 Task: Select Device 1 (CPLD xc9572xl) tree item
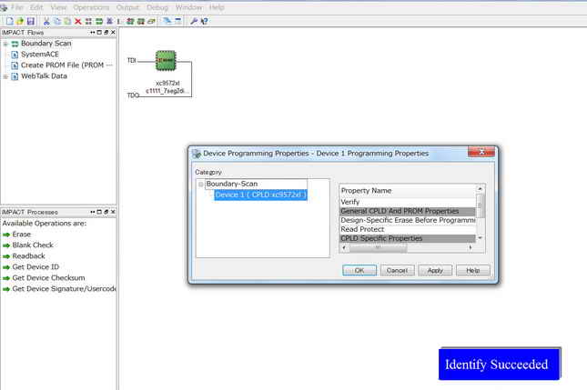[260, 195]
